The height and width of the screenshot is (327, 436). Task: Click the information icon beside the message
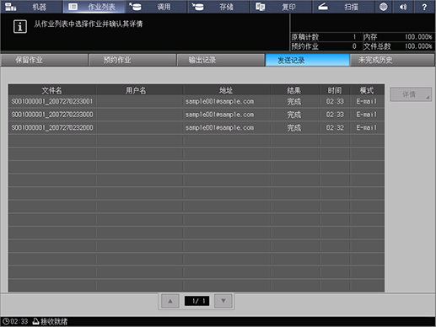pyautogui.click(x=20, y=27)
